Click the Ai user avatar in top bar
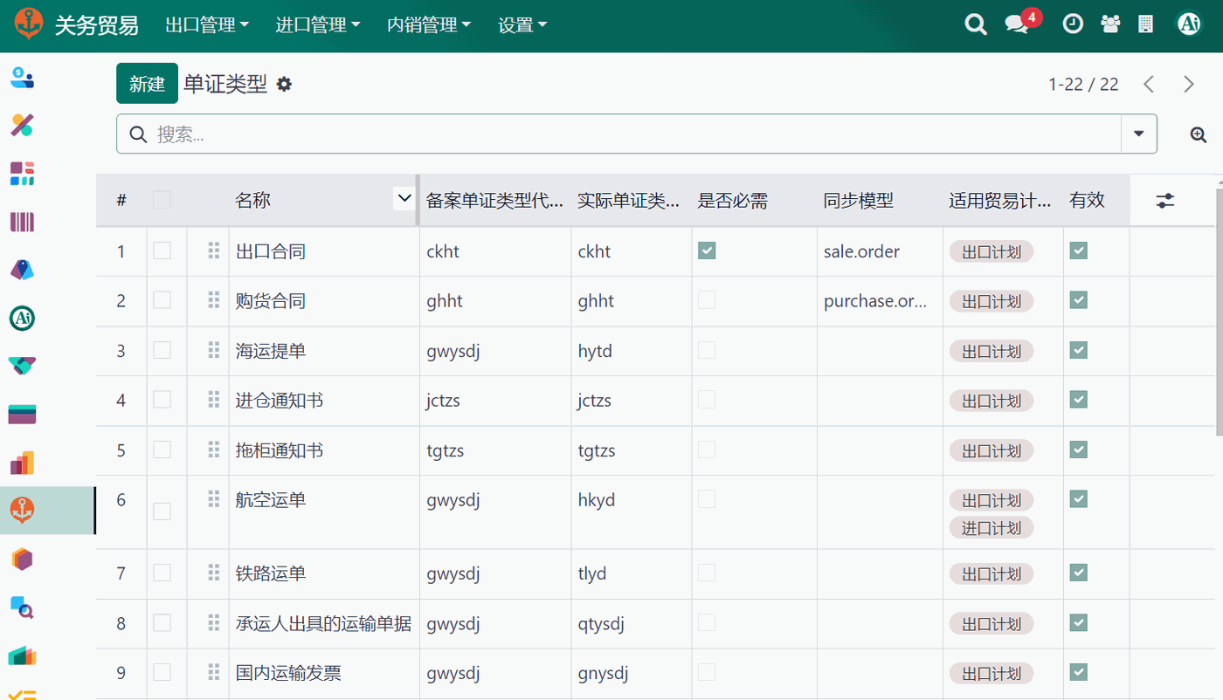The height and width of the screenshot is (700, 1223). pyautogui.click(x=1189, y=24)
